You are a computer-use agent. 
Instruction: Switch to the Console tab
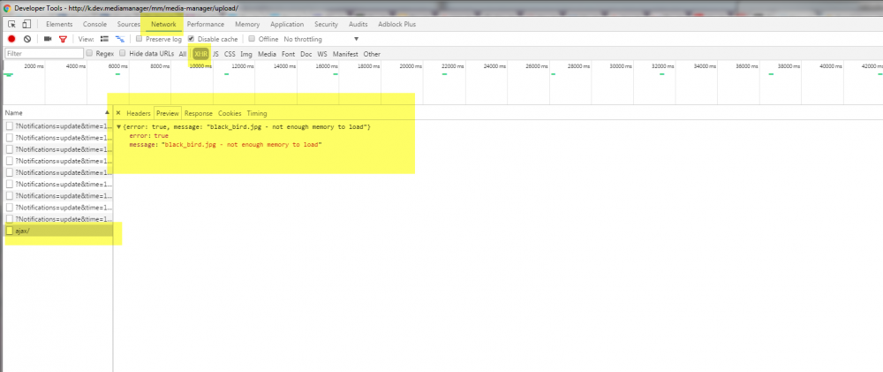94,24
